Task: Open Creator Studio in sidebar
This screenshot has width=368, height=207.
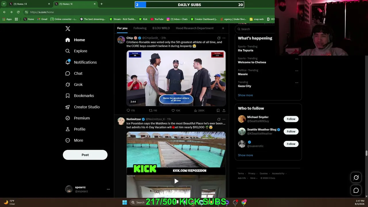Action: click(x=83, y=107)
